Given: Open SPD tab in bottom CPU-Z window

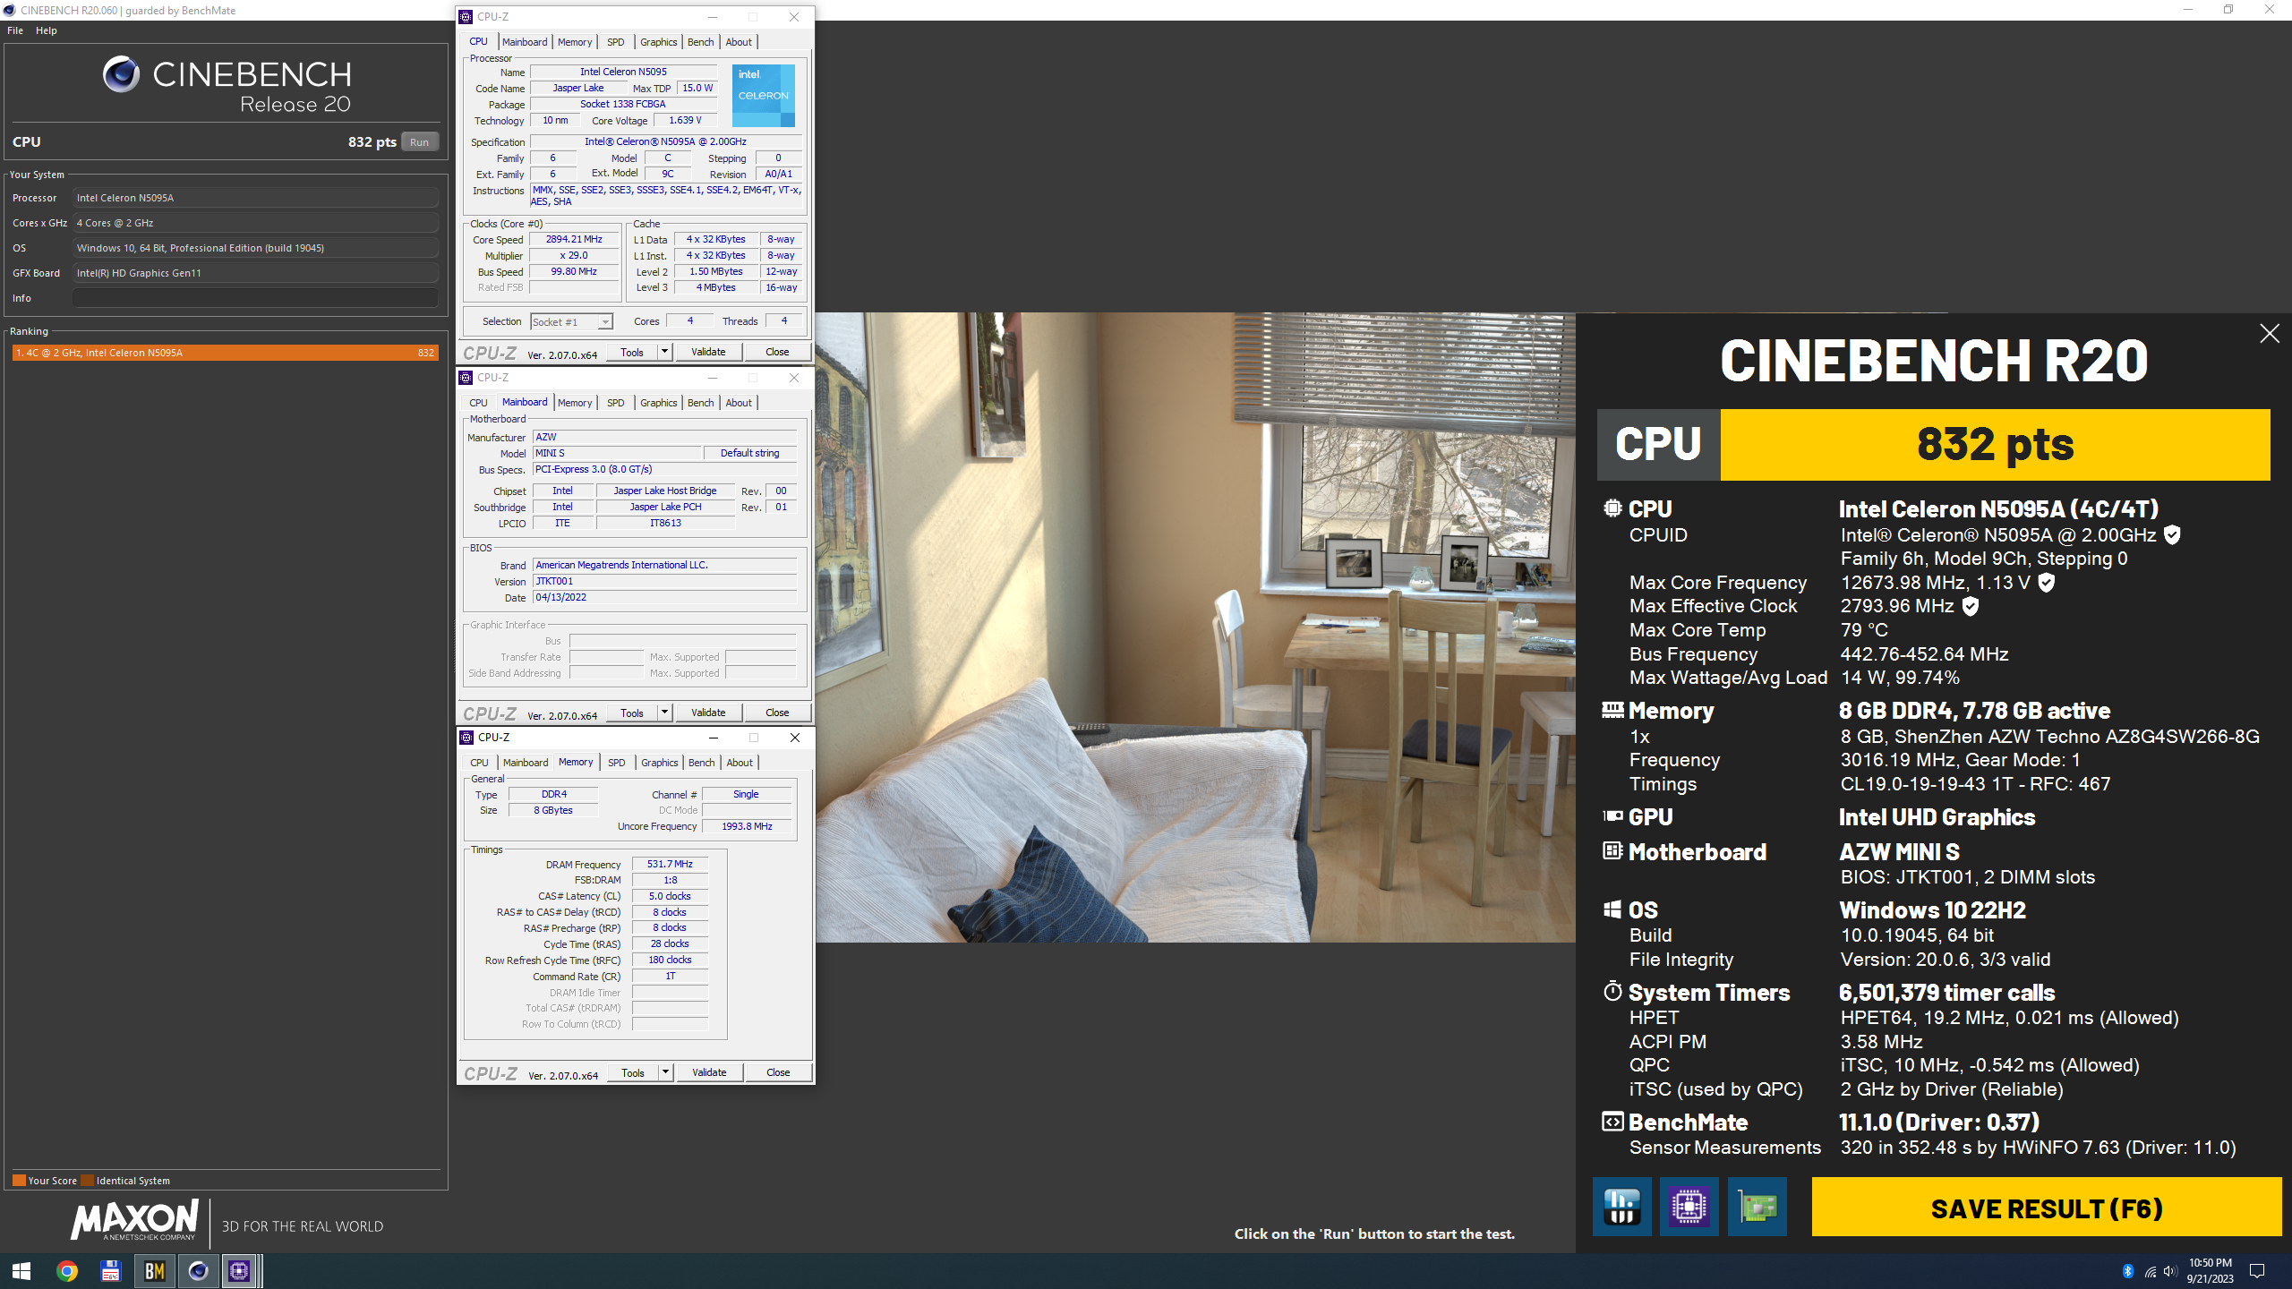Looking at the screenshot, I should point(616,763).
